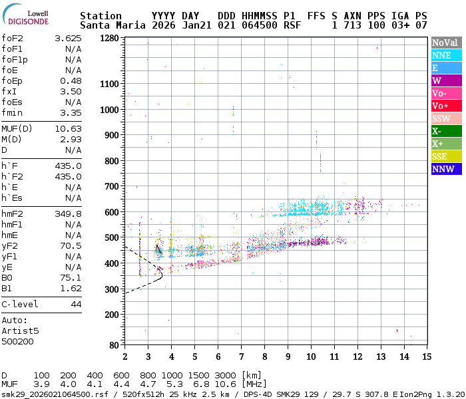Click the 80 km height axis label

click(114, 345)
